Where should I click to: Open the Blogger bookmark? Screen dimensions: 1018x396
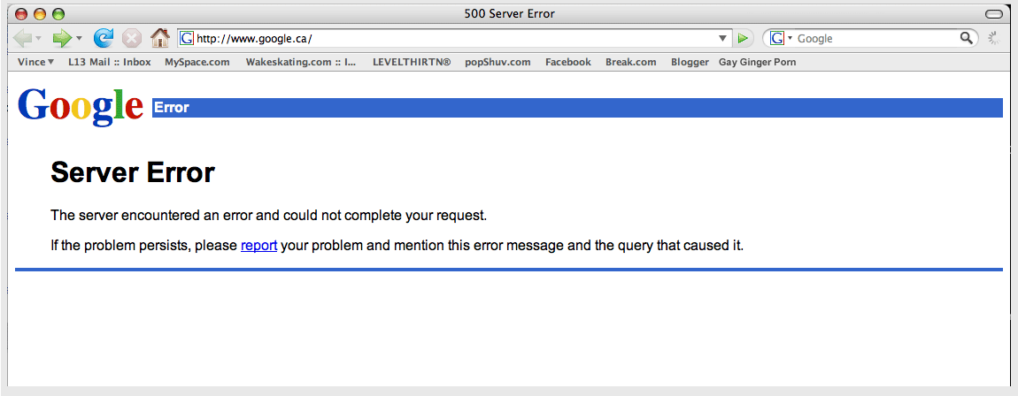690,62
